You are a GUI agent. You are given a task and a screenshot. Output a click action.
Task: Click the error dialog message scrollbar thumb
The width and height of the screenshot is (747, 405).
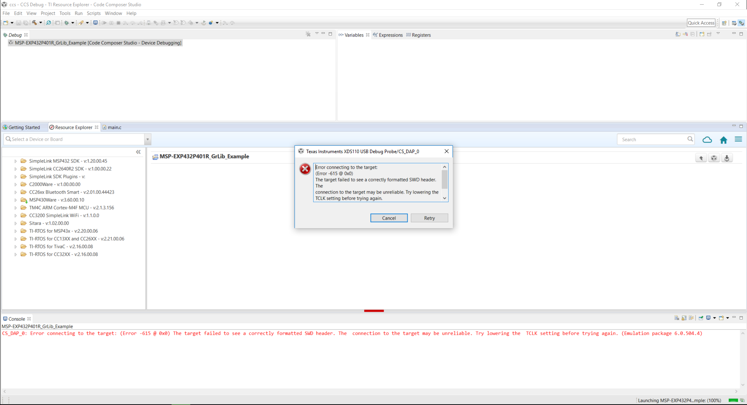coord(445,180)
